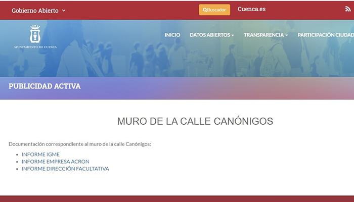354x202 pixels.
Task: Go to INICIO in the navigation bar
Action: [172, 35]
